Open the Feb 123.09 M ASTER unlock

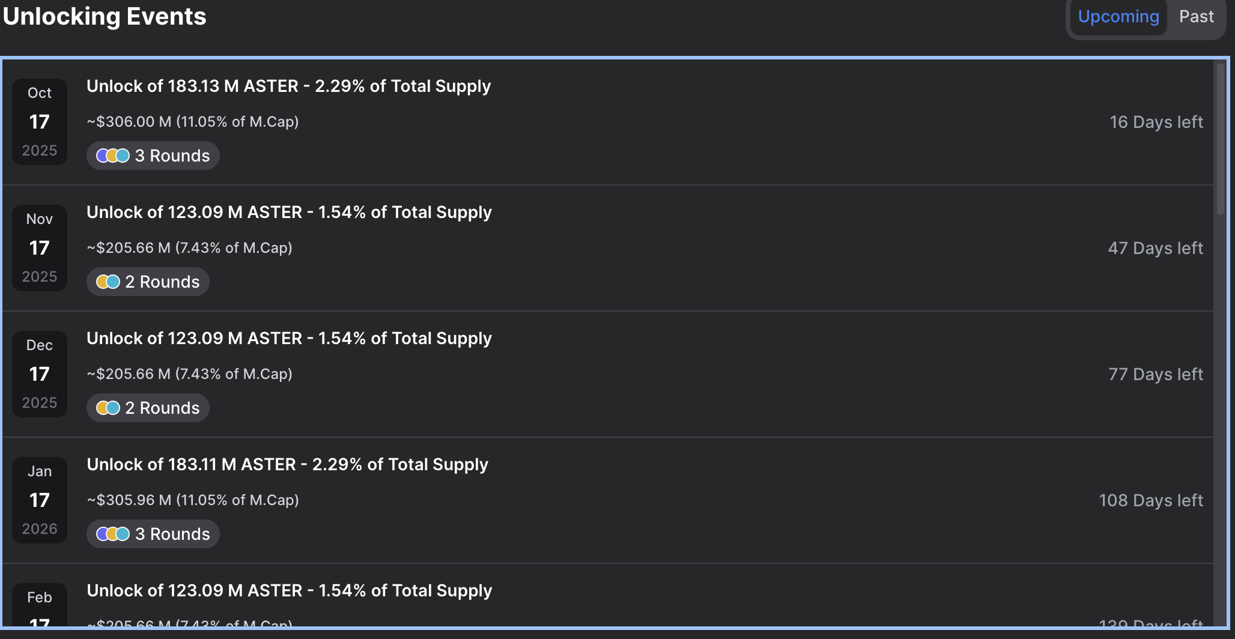click(289, 591)
